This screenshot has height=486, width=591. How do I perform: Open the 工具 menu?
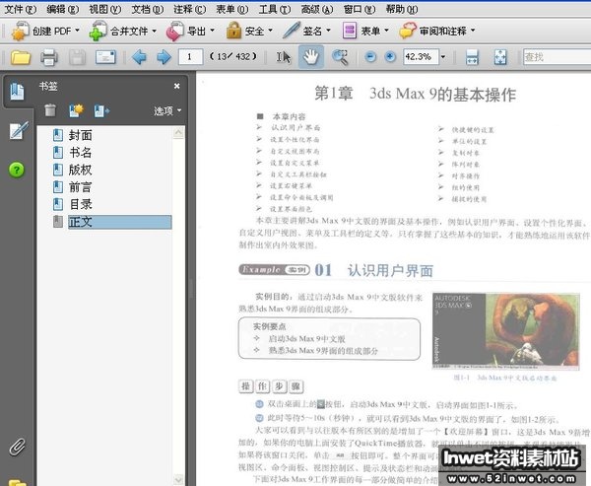pos(275,9)
